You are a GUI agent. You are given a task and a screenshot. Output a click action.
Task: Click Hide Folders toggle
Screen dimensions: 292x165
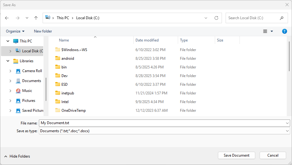(17, 156)
